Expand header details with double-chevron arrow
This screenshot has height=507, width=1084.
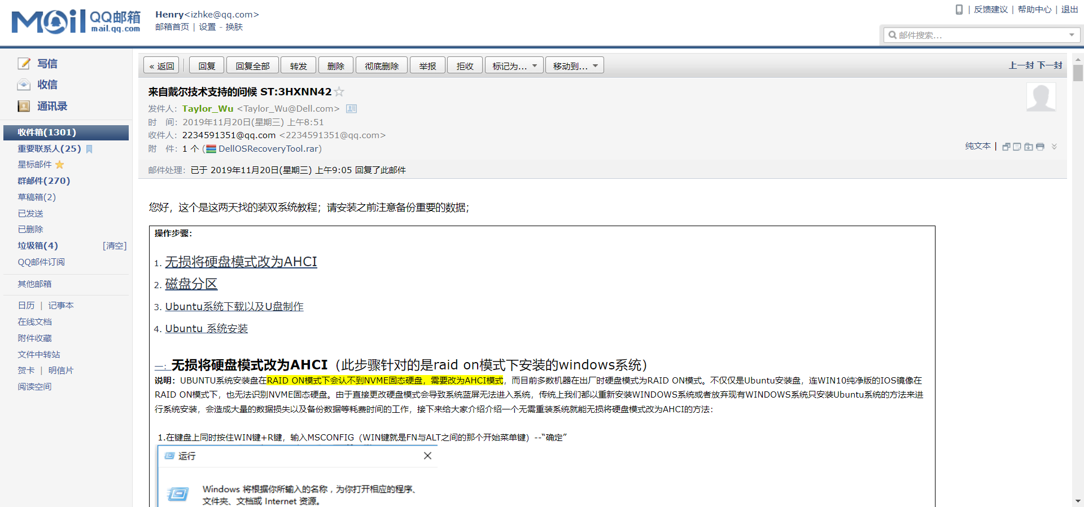pyautogui.click(x=1054, y=147)
